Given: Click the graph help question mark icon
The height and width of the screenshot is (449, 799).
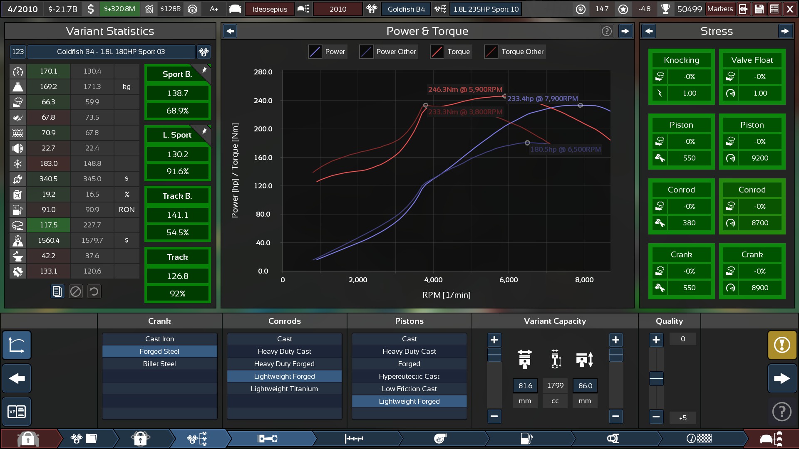Looking at the screenshot, I should tap(607, 31).
